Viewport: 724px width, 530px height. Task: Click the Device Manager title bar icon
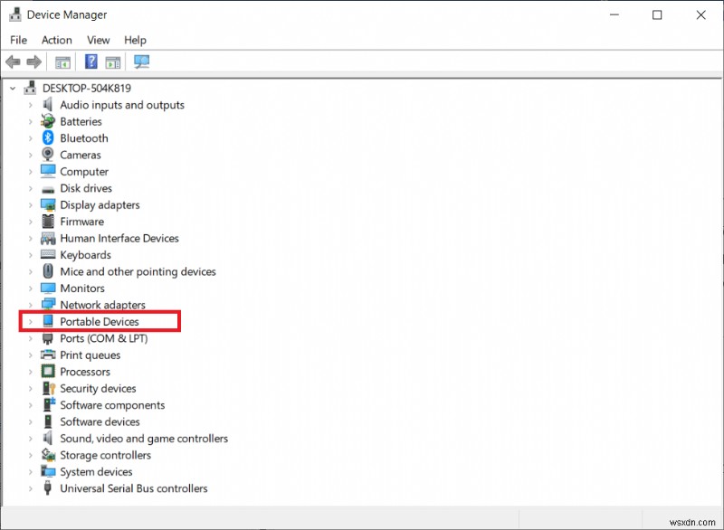[x=15, y=14]
